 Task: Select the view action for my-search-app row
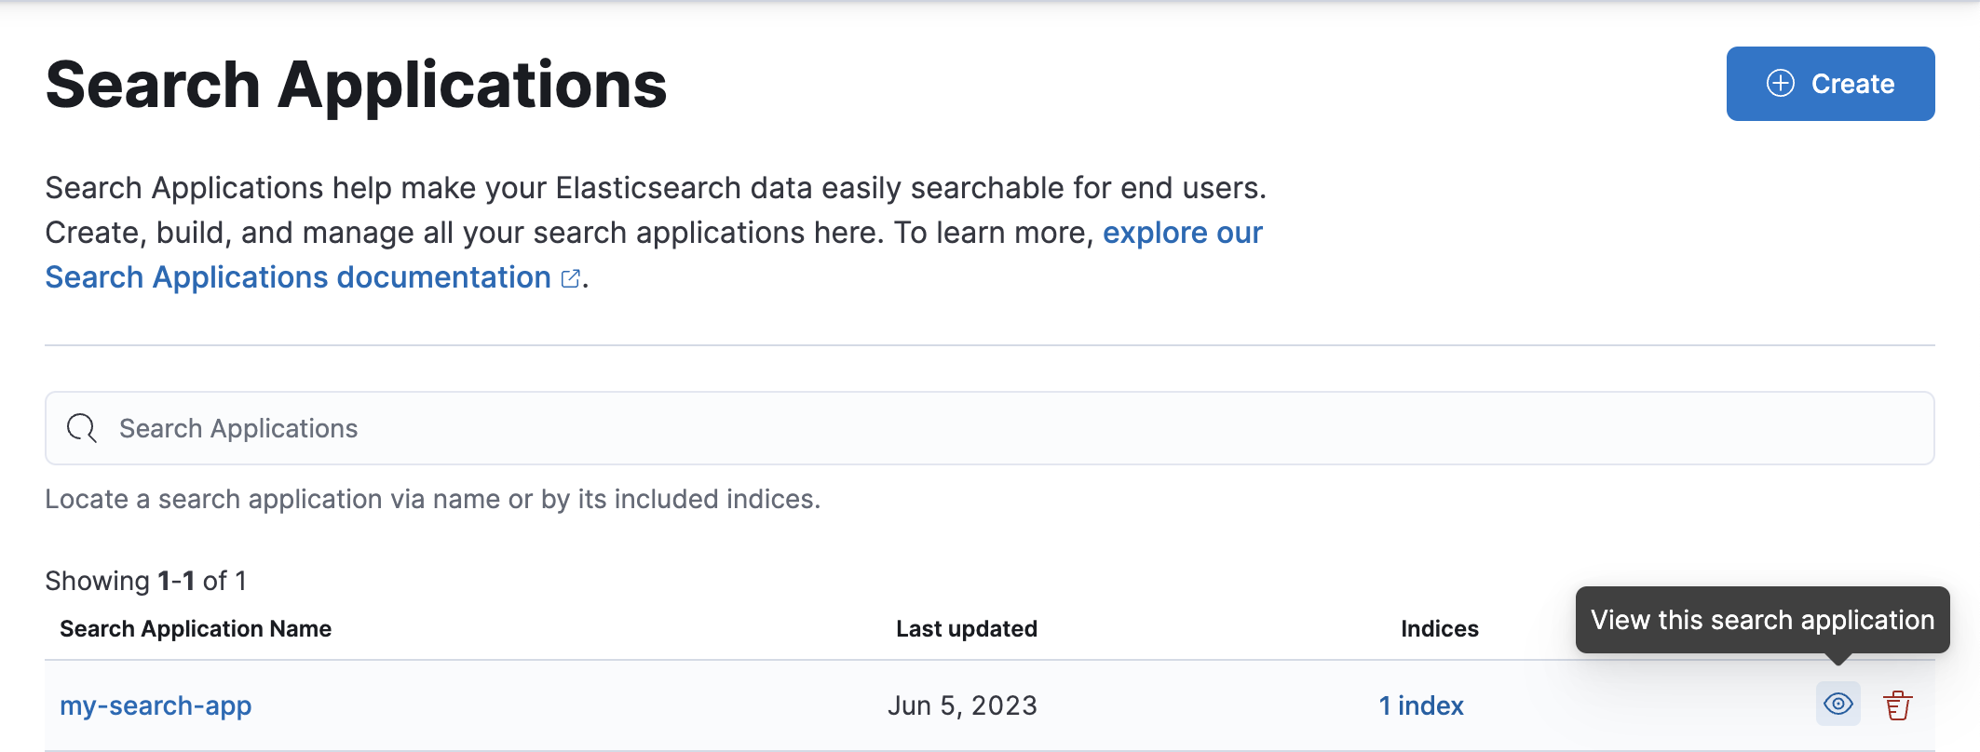(1837, 705)
